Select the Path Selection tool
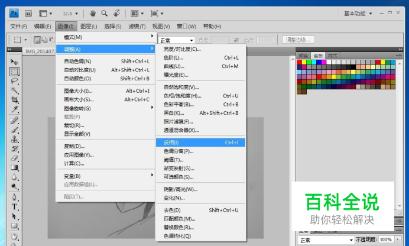The image size is (409, 246). point(14,216)
